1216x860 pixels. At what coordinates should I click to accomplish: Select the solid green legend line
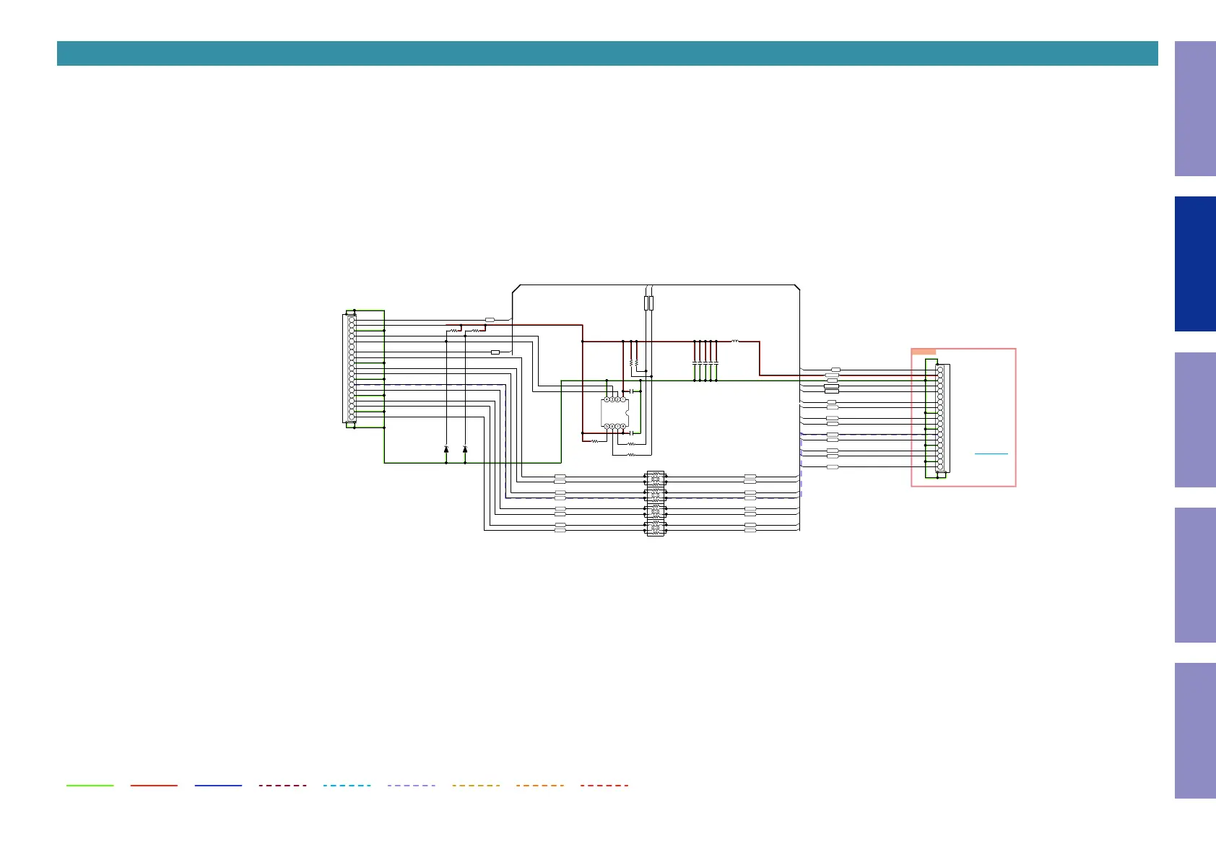90,785
